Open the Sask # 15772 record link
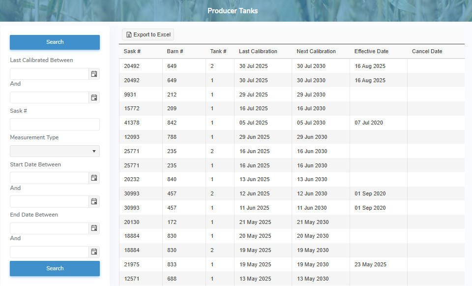472x286 pixels. [132, 108]
